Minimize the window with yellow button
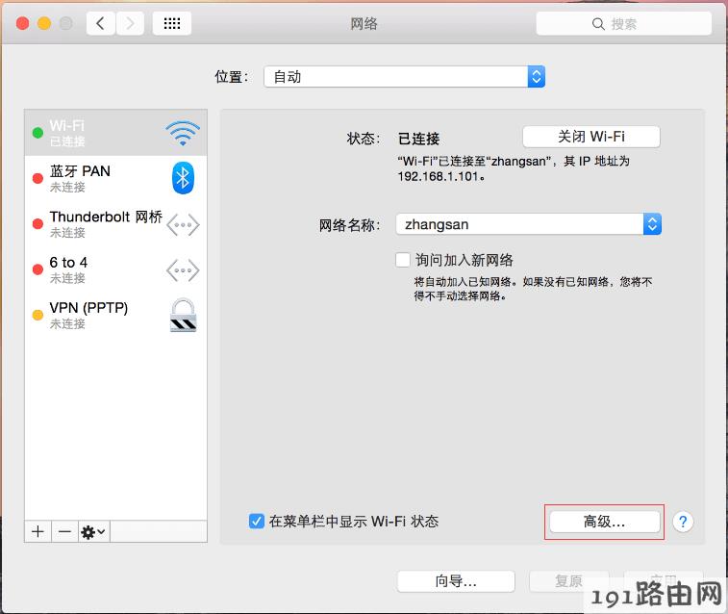The width and height of the screenshot is (728, 614). tap(44, 23)
